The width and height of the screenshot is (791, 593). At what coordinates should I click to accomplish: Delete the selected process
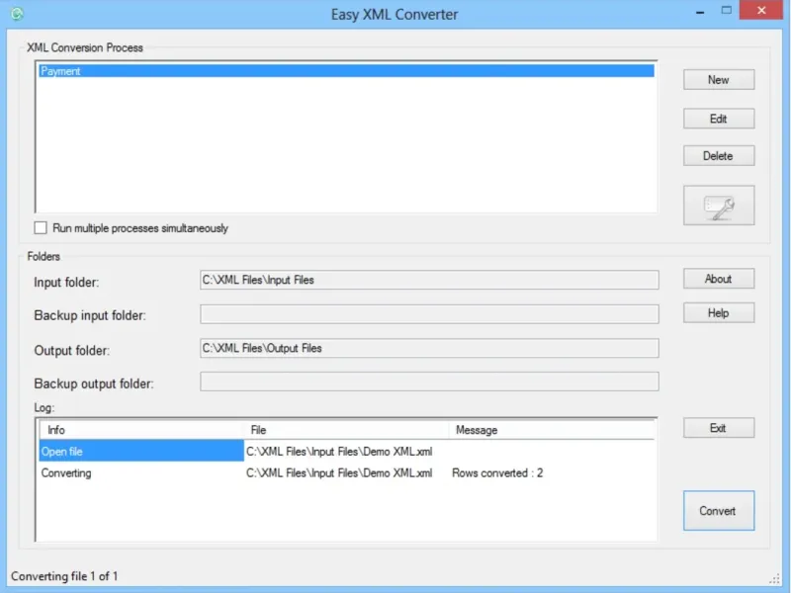click(719, 156)
